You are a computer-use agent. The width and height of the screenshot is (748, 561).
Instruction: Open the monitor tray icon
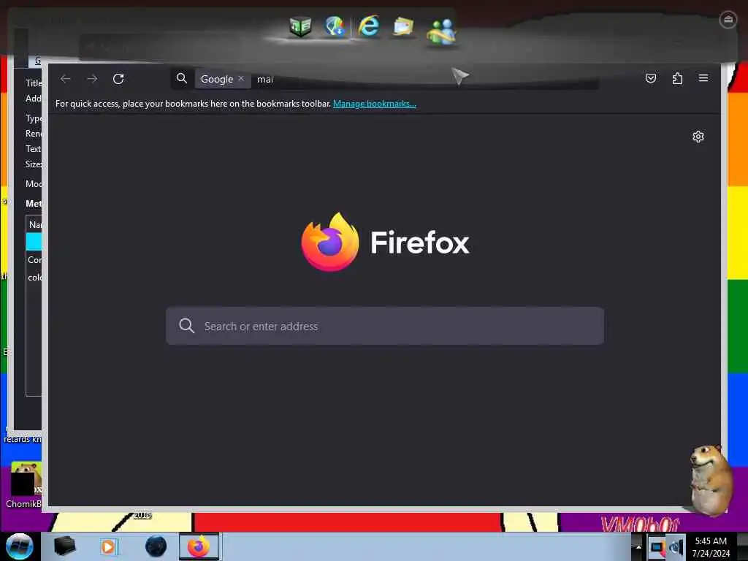click(x=657, y=547)
